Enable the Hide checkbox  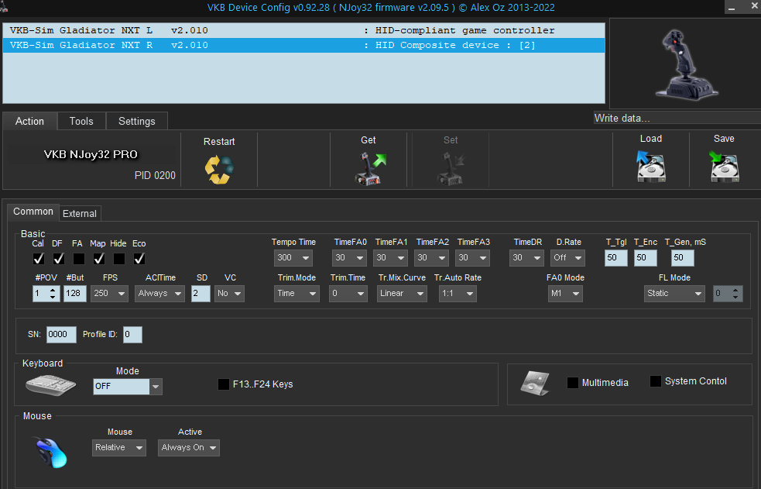coord(119,258)
